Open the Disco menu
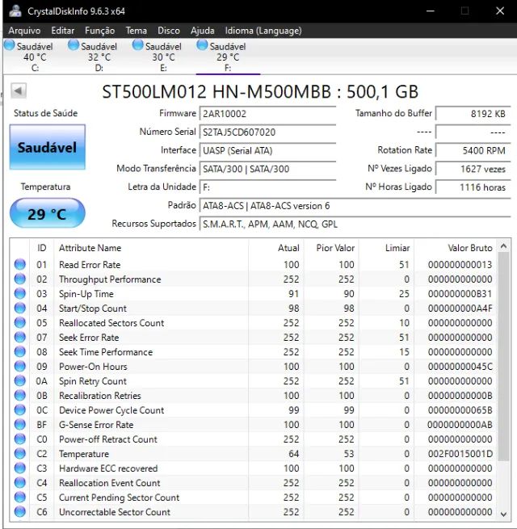This screenshot has height=529, width=517. [168, 31]
